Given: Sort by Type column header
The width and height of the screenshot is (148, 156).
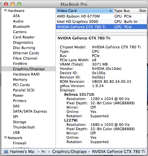Looking at the screenshot, I should point(118,11).
